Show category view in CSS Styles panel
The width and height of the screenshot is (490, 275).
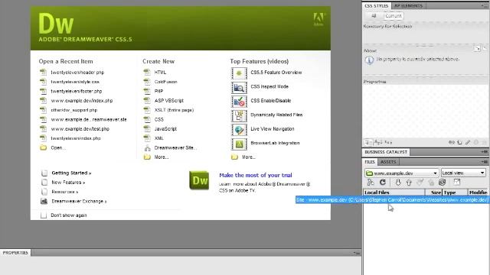point(368,142)
